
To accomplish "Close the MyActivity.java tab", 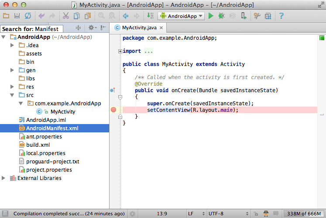I will (161, 28).
